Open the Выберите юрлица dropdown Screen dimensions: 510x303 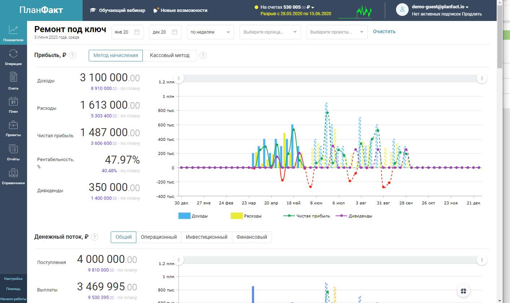pyautogui.click(x=270, y=32)
